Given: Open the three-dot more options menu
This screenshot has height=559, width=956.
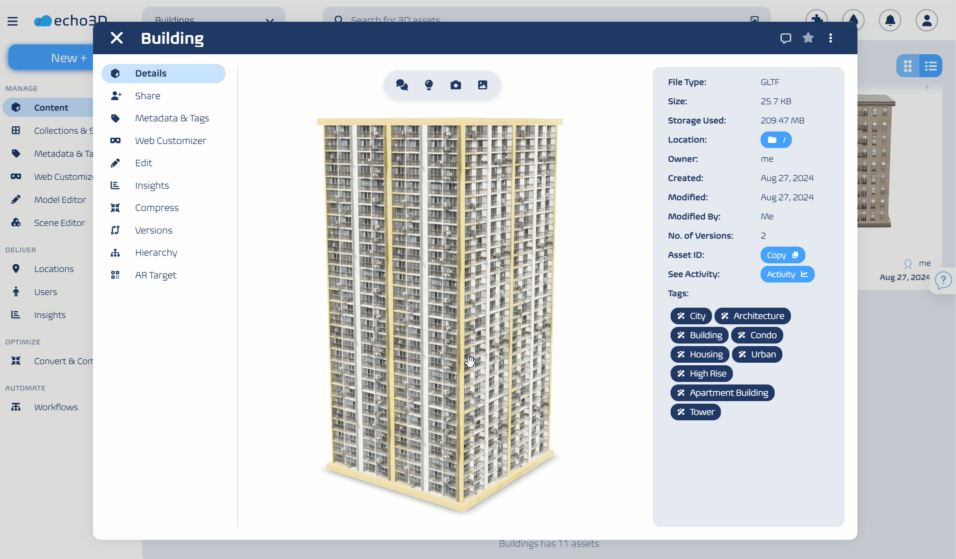Looking at the screenshot, I should [831, 38].
